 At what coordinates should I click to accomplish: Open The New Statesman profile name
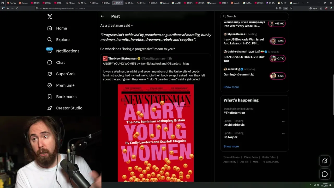pyautogui.click(x=122, y=58)
